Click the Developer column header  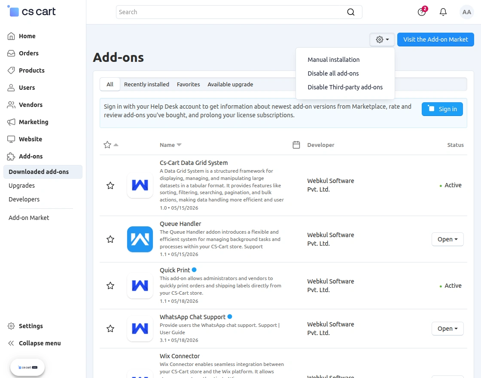(x=321, y=145)
